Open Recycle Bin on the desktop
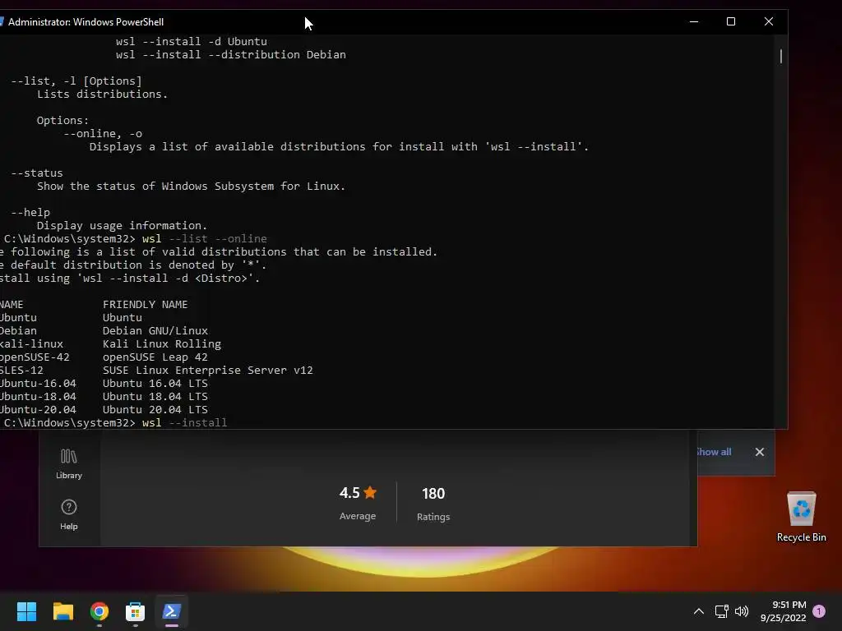 coord(801,516)
